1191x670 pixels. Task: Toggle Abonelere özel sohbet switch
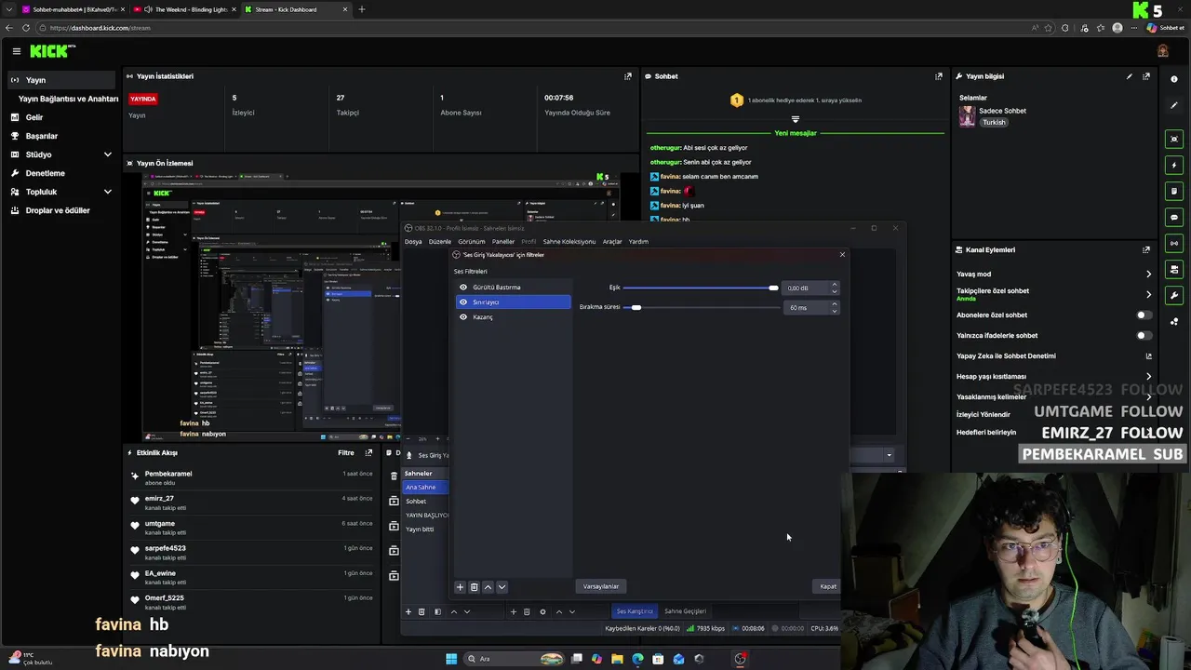pyautogui.click(x=1144, y=315)
